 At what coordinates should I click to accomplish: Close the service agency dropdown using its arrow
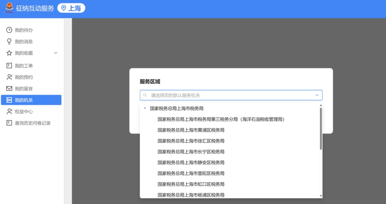(317, 95)
